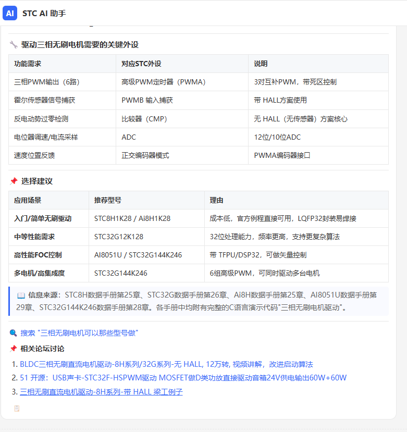The image size is (407, 432).
Task: Click the blue AI logo icon
Action: click(x=10, y=13)
